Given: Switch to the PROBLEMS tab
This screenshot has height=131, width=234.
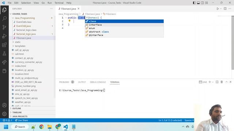Looking at the screenshot, I should (64, 82).
